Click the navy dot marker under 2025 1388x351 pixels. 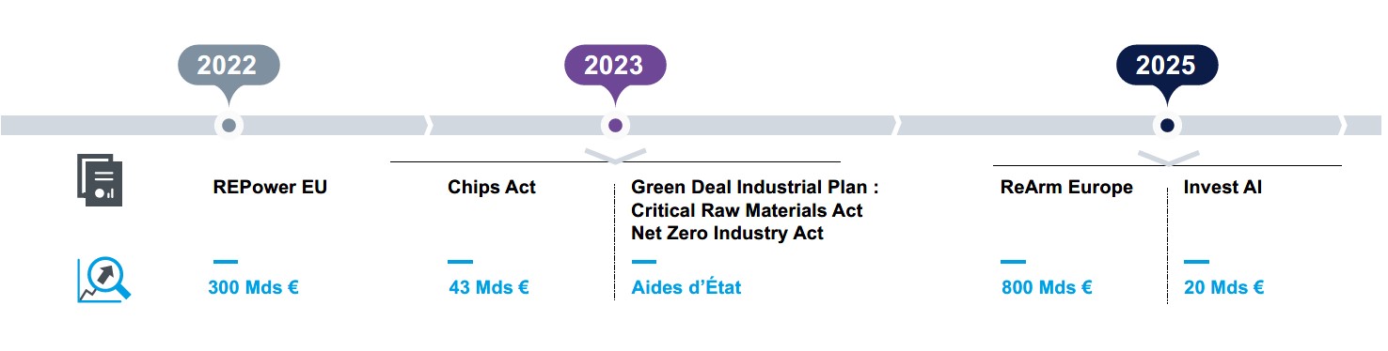pyautogui.click(x=1167, y=125)
